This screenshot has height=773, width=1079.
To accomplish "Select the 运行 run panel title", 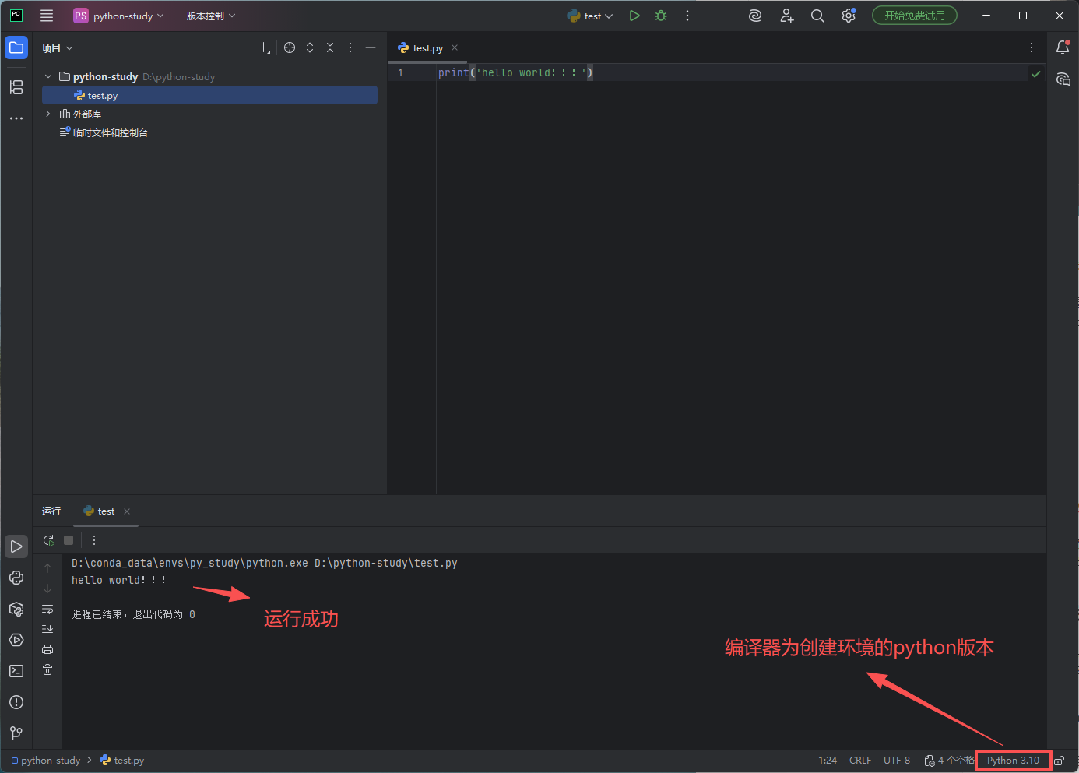I will coord(51,511).
